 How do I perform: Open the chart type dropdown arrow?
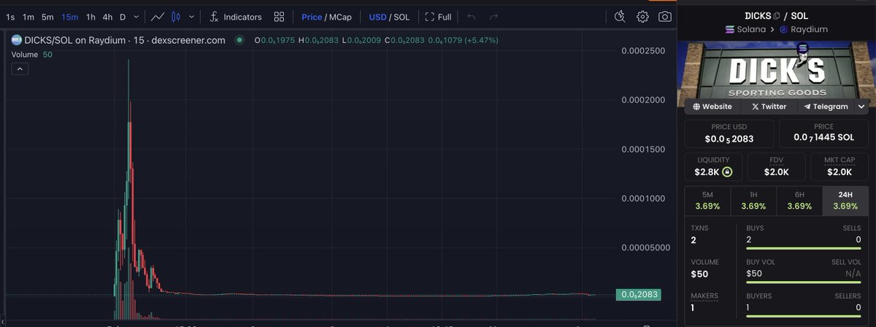[x=191, y=16]
